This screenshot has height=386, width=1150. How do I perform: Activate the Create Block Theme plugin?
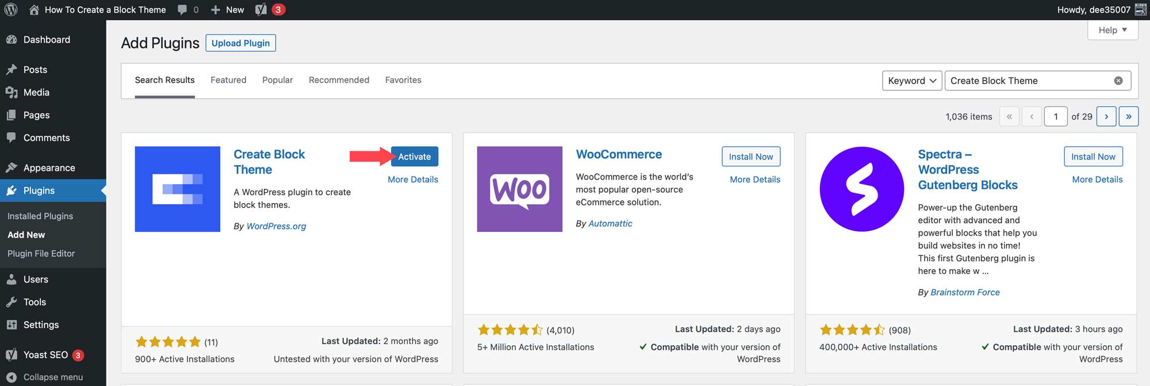point(414,156)
